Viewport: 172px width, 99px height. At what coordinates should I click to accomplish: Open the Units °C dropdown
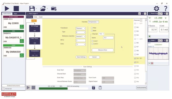[x=81, y=44]
